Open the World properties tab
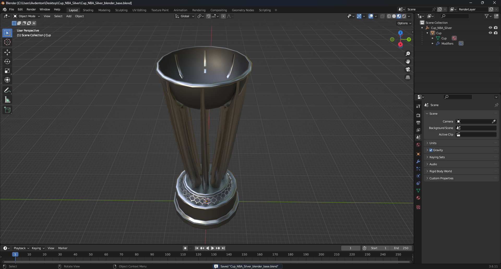This screenshot has height=269, width=501. pyautogui.click(x=418, y=145)
